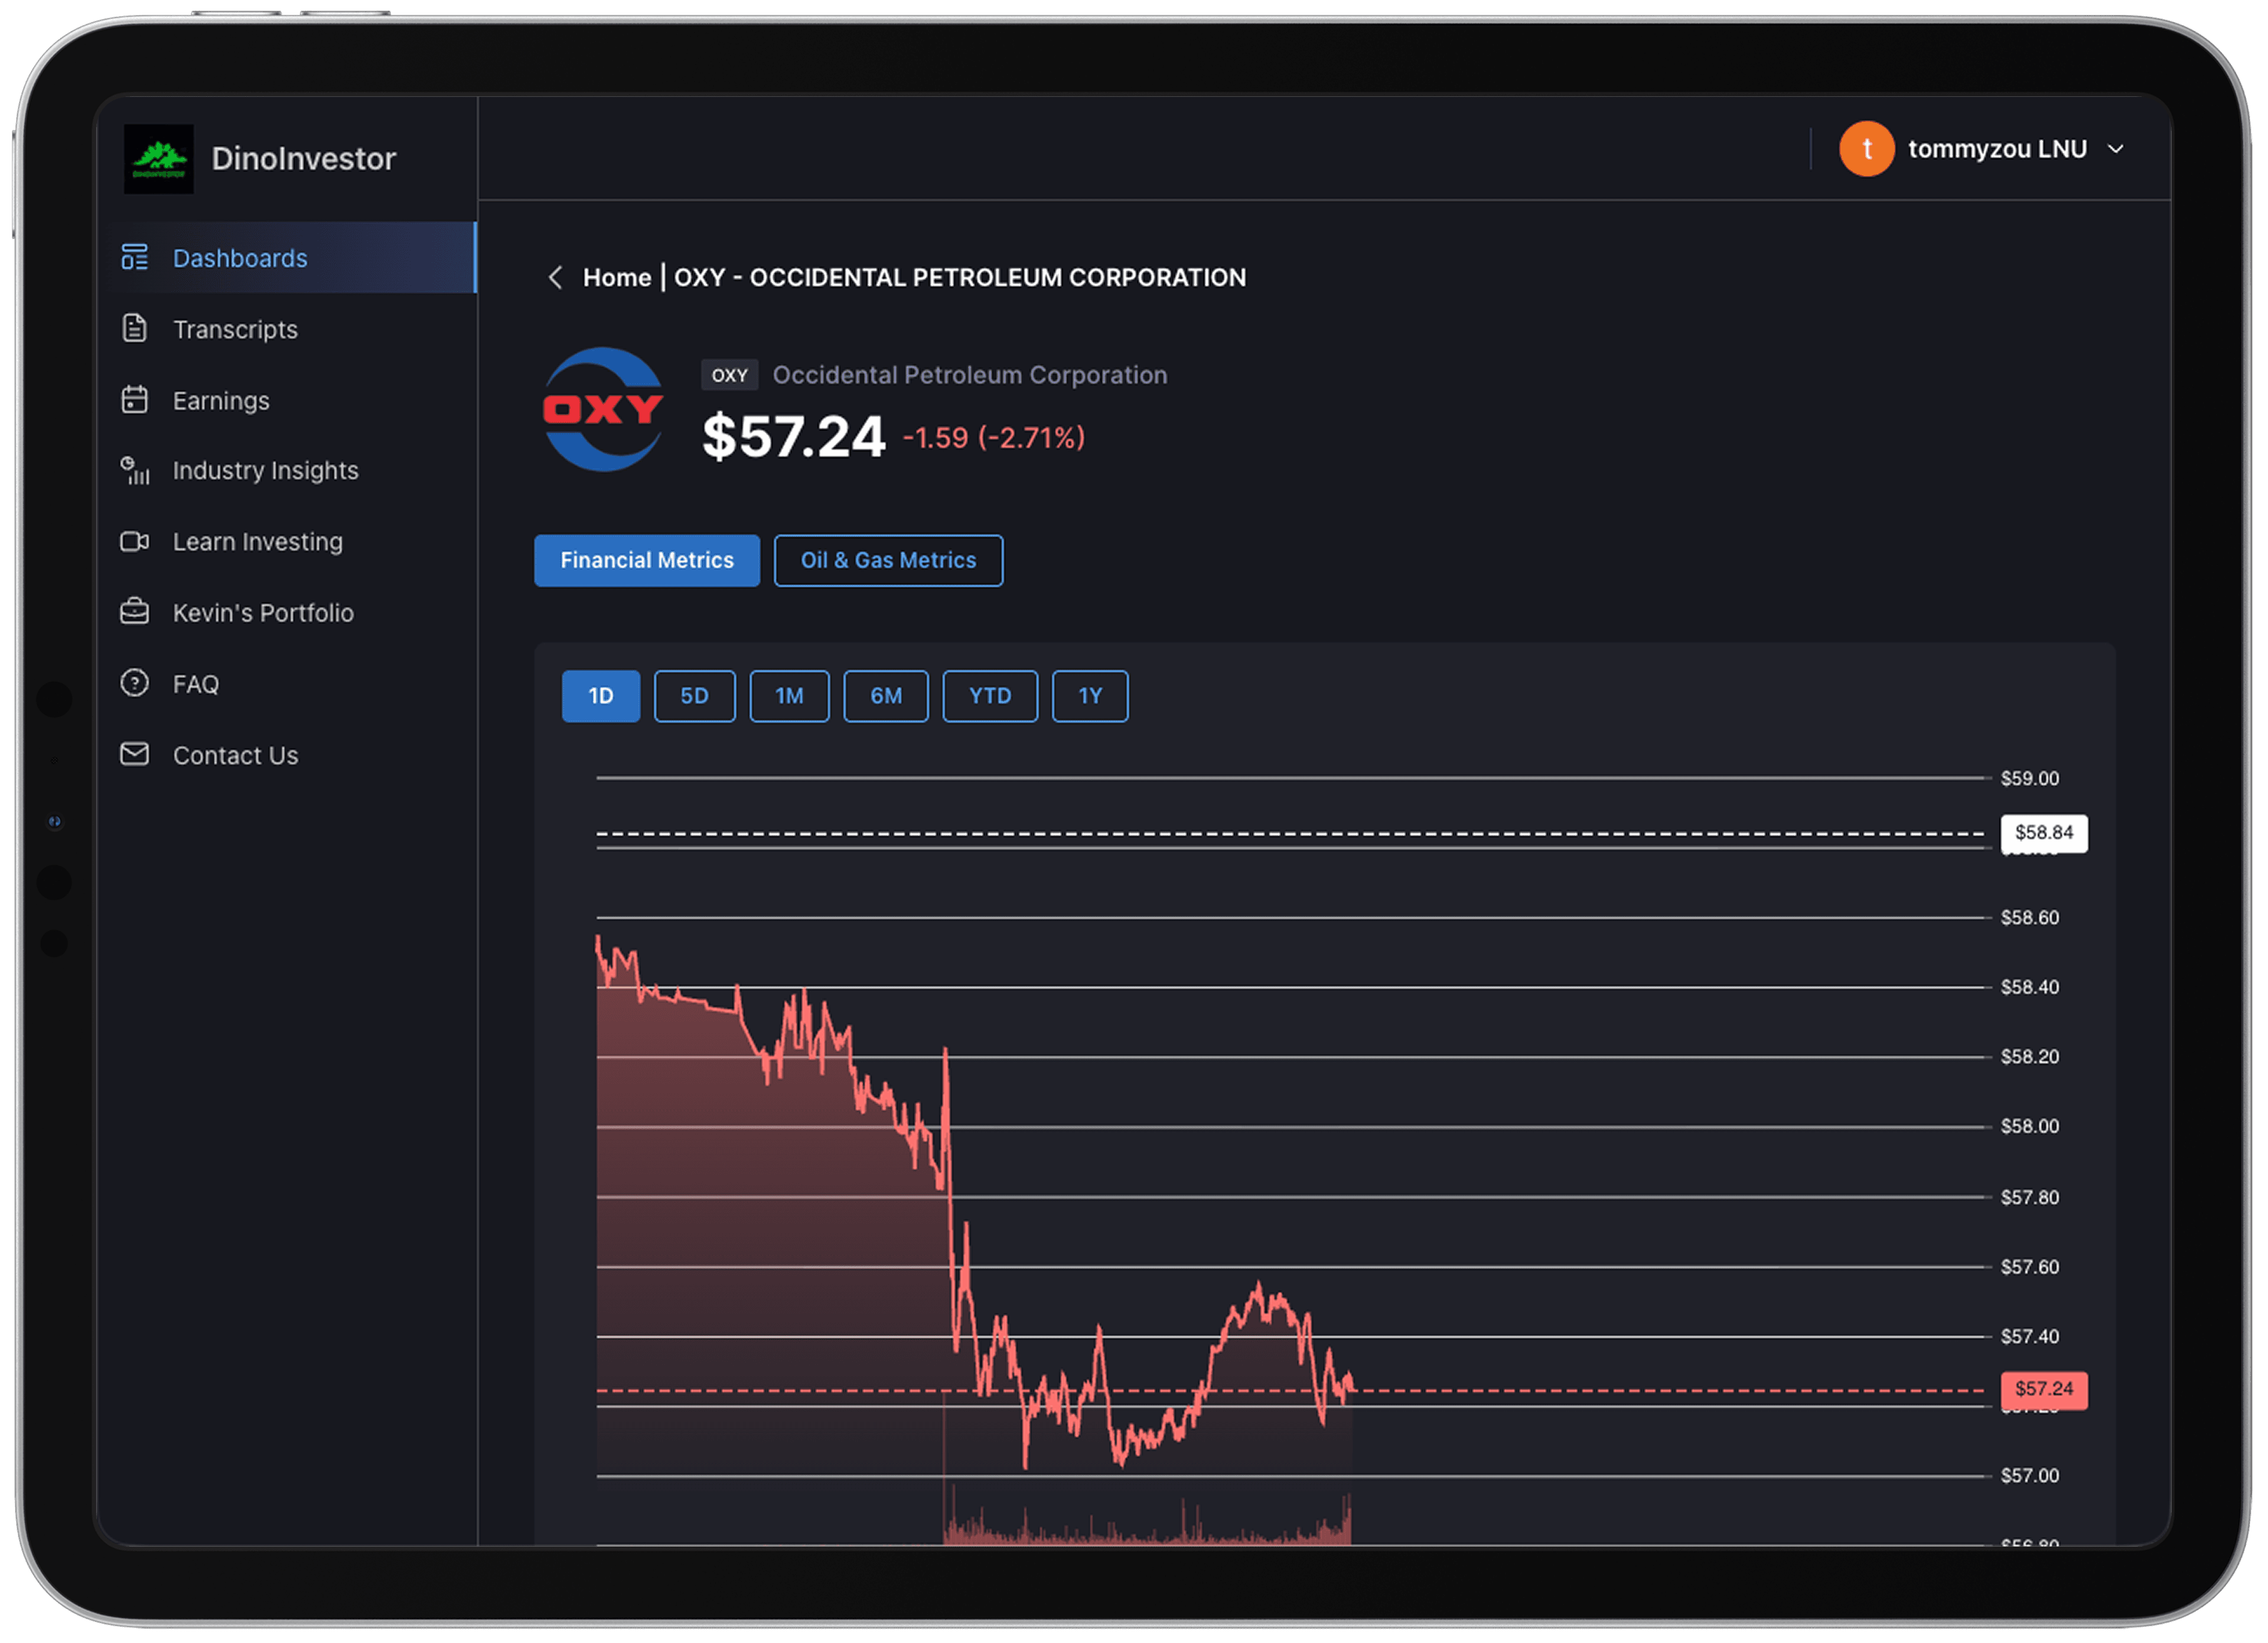Click the Home breadcrumb link
2268x1643 pixels.
point(617,277)
